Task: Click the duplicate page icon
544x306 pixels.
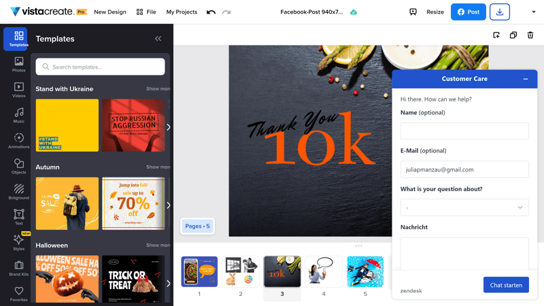Action: point(513,35)
